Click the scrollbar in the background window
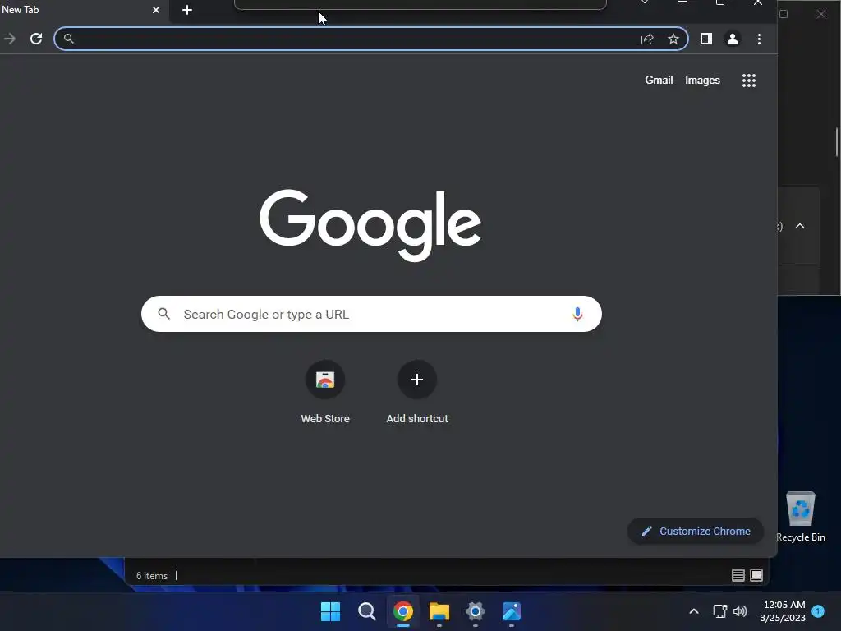 (x=837, y=142)
